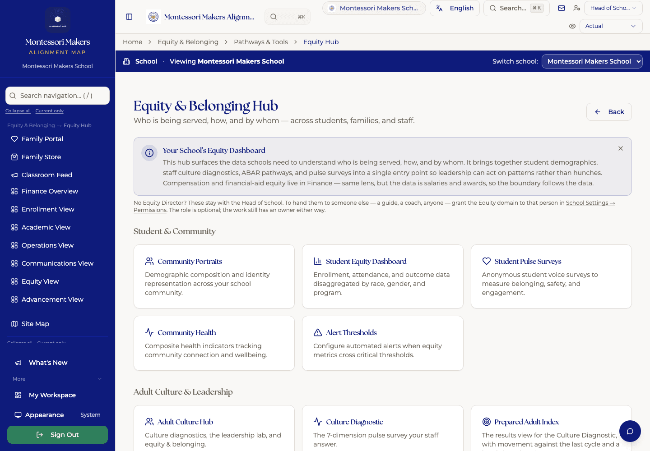Open the Adult Culture Hub card

click(x=214, y=428)
